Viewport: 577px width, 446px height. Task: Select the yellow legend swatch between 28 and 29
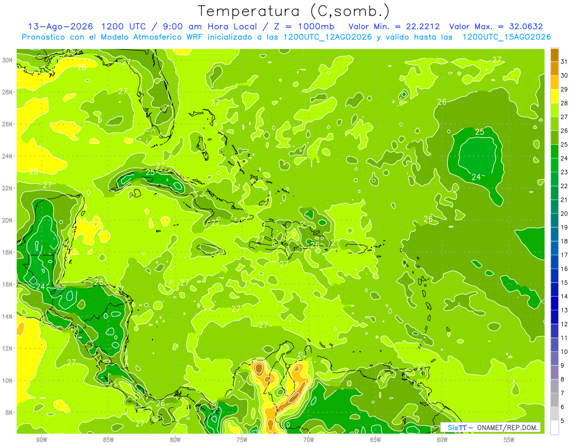click(554, 97)
